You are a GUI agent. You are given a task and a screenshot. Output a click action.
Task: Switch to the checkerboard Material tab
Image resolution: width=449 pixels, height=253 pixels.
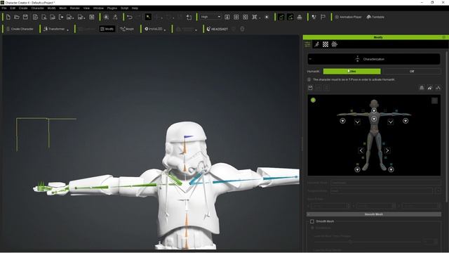(x=326, y=44)
